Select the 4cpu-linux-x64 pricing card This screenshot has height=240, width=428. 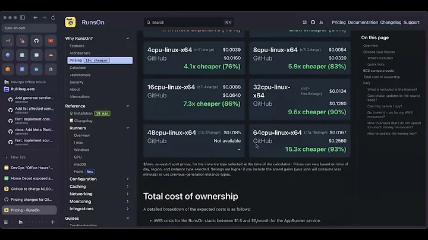click(194, 58)
